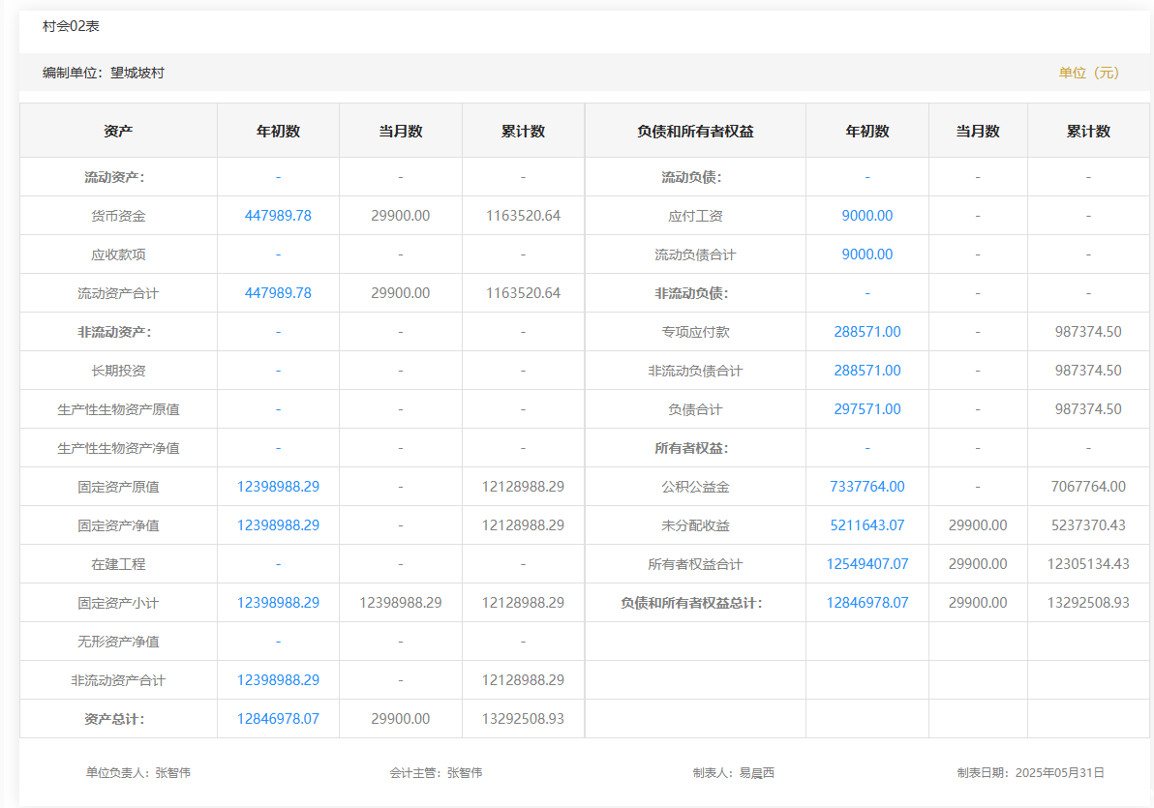The height and width of the screenshot is (808, 1154).
Task: Select the 货币资金 累计数 cell 1163520.64
Action: [523, 216]
